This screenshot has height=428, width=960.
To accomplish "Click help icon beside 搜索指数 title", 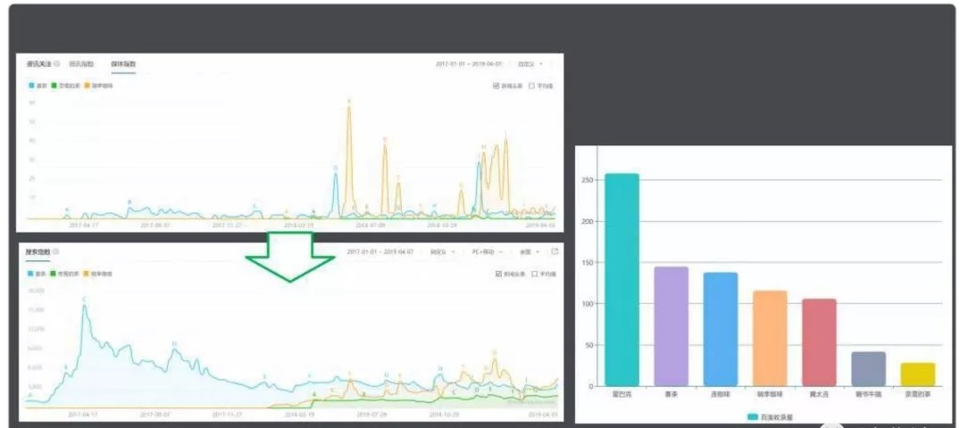I will coord(55,252).
